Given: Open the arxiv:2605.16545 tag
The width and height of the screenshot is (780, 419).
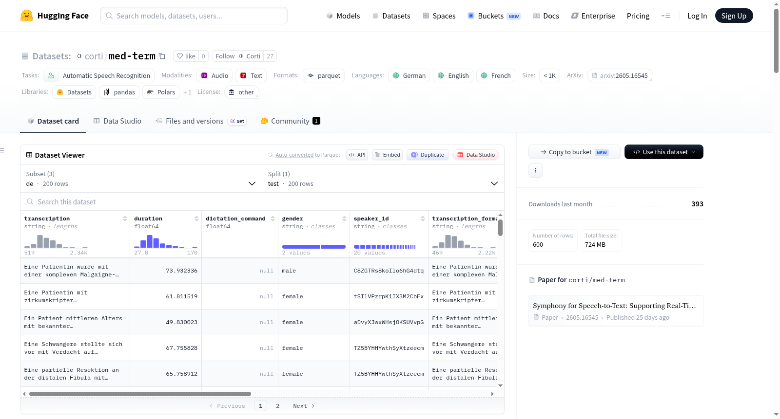Looking at the screenshot, I should [x=620, y=75].
